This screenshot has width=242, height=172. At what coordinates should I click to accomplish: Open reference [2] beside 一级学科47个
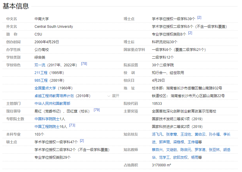click(x=82, y=141)
